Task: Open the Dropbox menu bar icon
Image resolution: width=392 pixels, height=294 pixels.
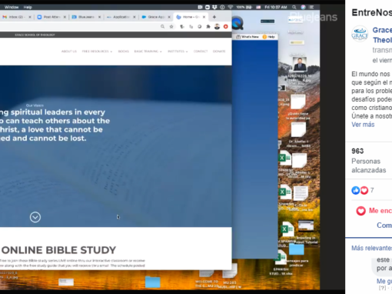Action: (x=214, y=7)
